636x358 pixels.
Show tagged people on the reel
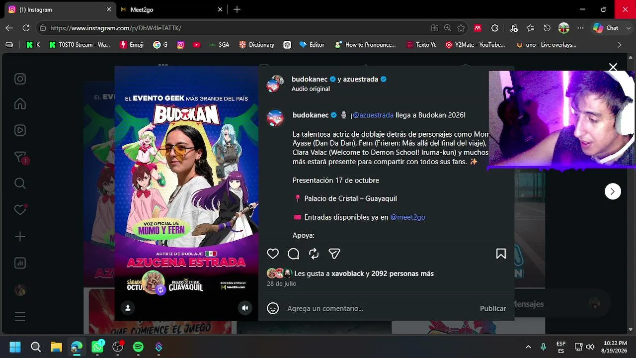pyautogui.click(x=128, y=308)
